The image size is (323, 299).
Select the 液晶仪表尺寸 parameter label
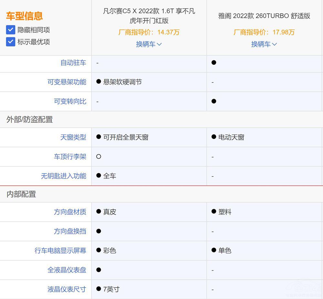pos(67,289)
